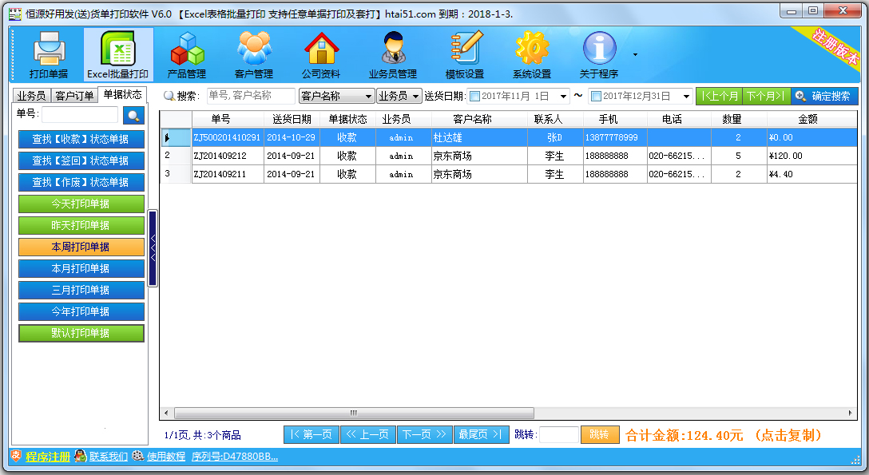The width and height of the screenshot is (869, 475).
Task: Open 公司资料 company info
Action: tap(321, 55)
